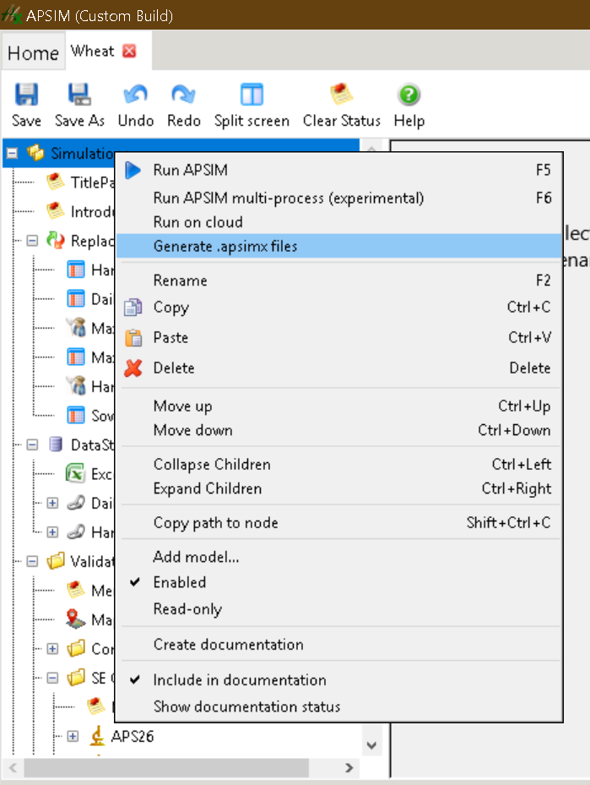Image resolution: width=590 pixels, height=785 pixels.
Task: Choose Rename from context menu
Action: click(x=339, y=280)
